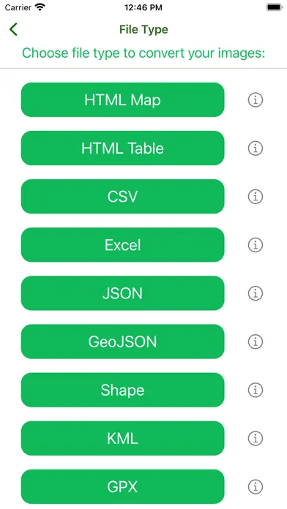
Task: Choose HTML Map file type
Action: pos(122,99)
